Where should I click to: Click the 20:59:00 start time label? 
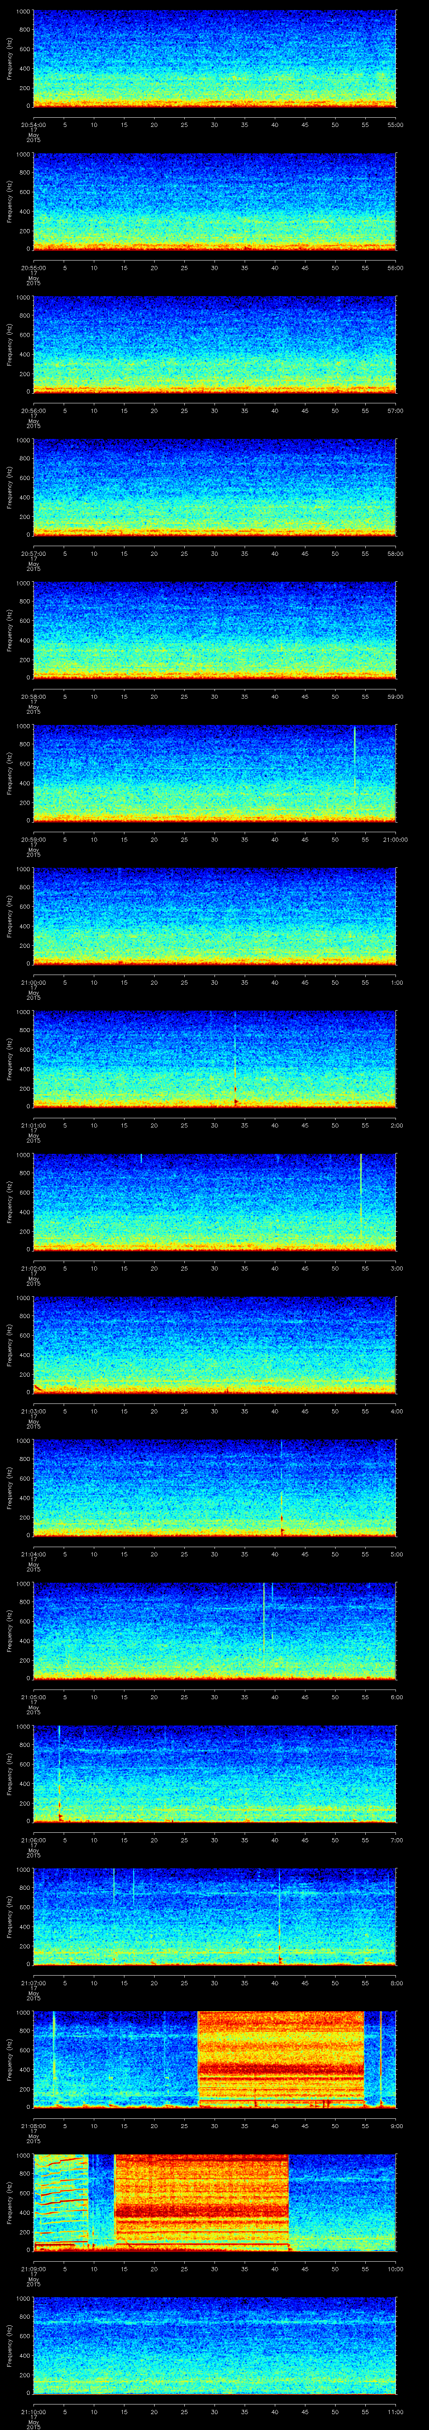[x=33, y=840]
